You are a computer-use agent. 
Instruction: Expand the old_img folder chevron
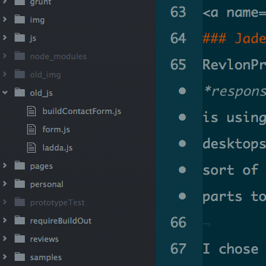[4, 75]
